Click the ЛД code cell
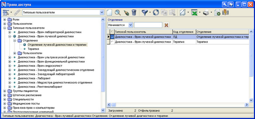Viewport: 255px width, 119px height. 184,37
